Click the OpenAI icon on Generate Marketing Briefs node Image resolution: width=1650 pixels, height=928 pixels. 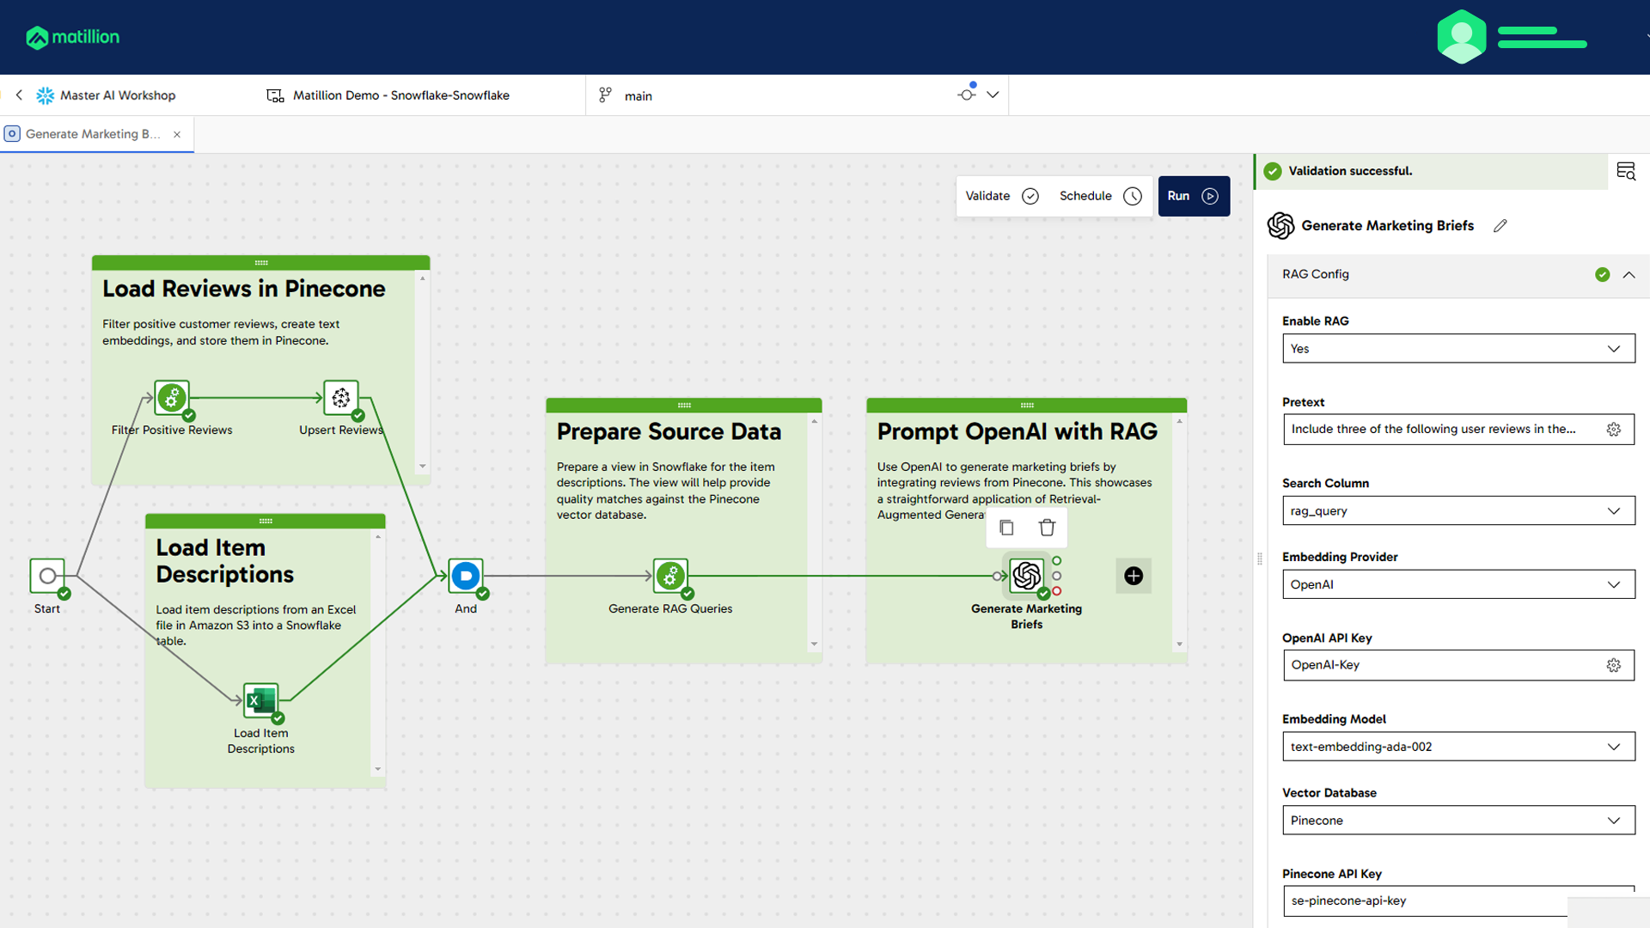[1026, 576]
